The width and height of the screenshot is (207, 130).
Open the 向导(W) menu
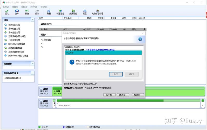tap(34, 6)
